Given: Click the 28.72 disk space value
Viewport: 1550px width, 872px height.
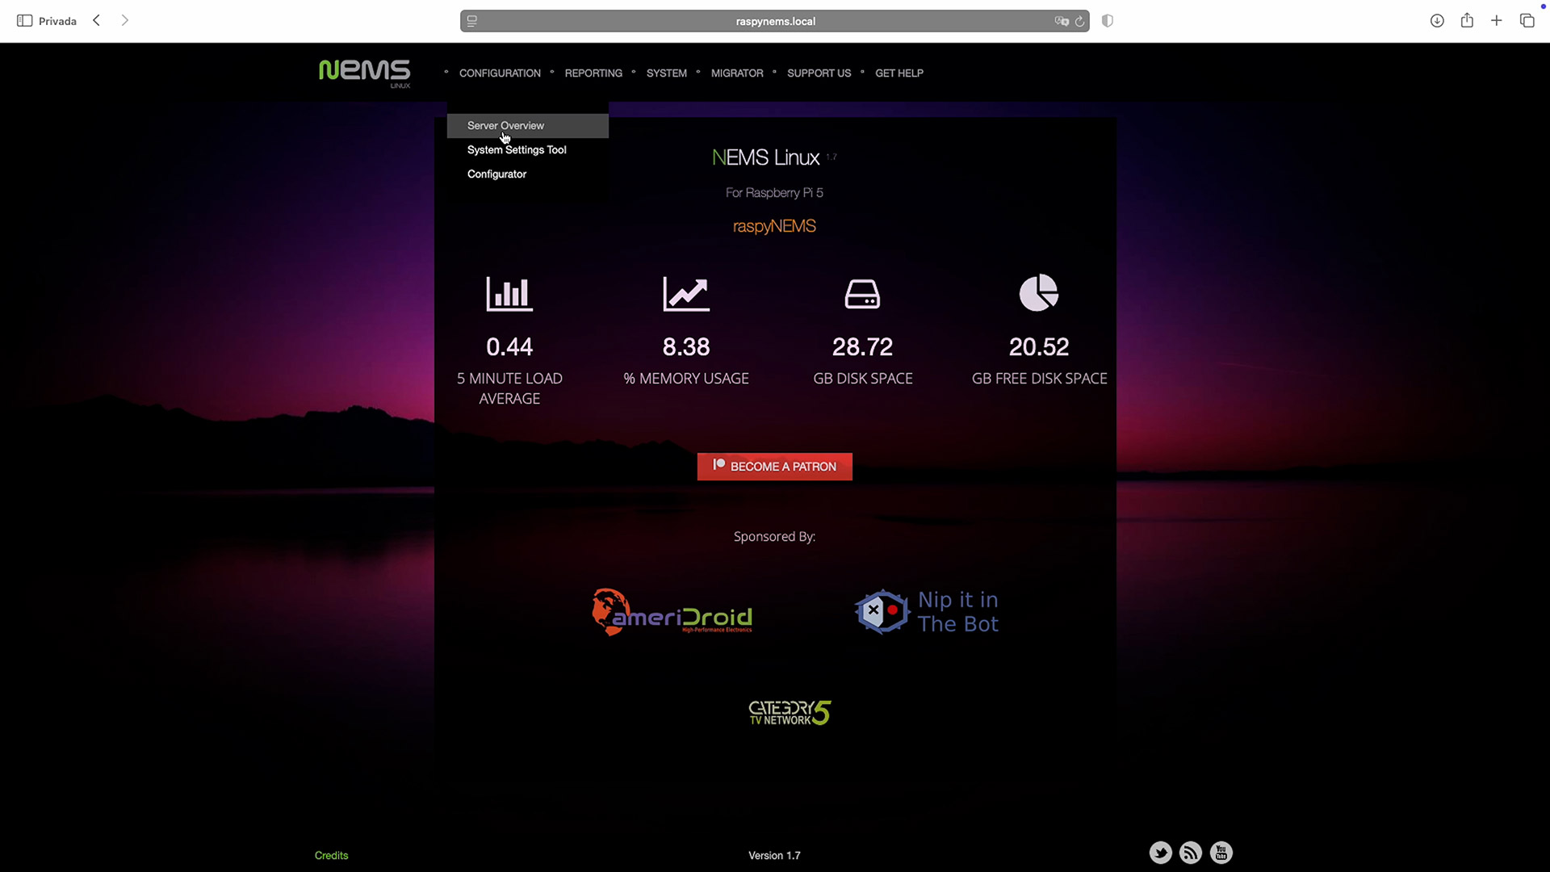Looking at the screenshot, I should [862, 347].
